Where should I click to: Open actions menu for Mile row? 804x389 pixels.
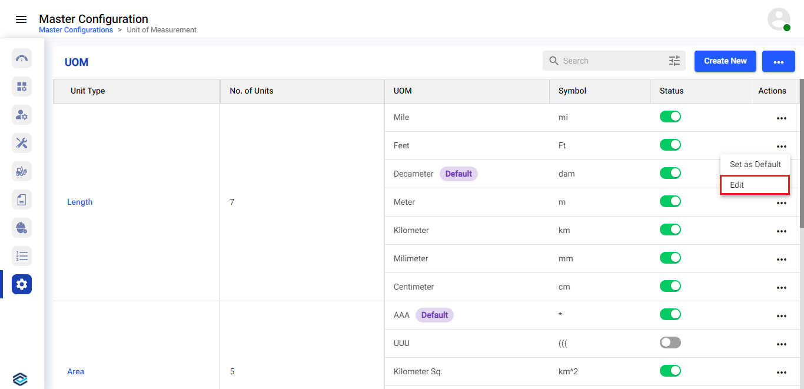point(781,118)
